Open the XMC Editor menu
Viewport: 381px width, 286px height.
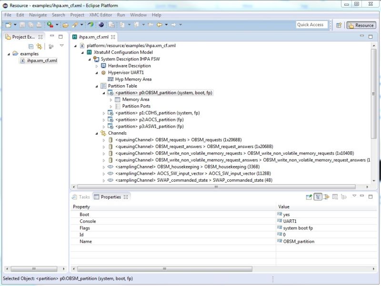[100, 15]
